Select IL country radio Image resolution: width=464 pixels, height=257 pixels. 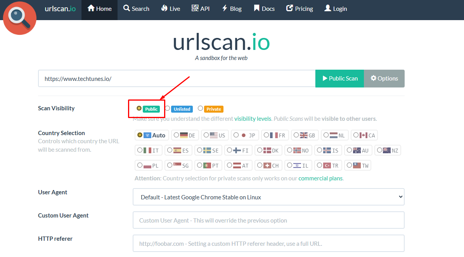(290, 165)
